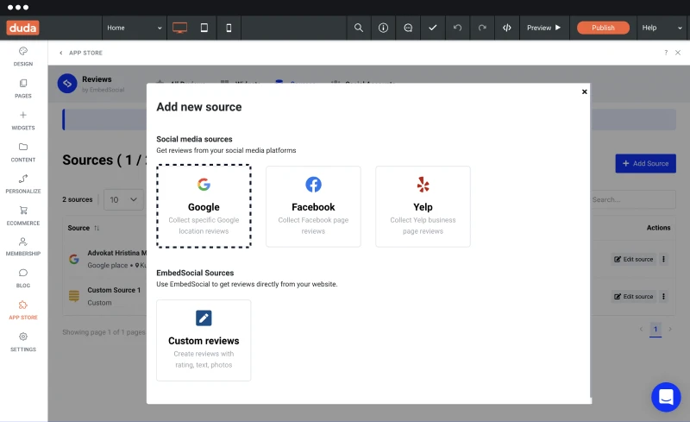This screenshot has height=422, width=690.
Task: Open the comments bubble icon
Action: tap(408, 28)
